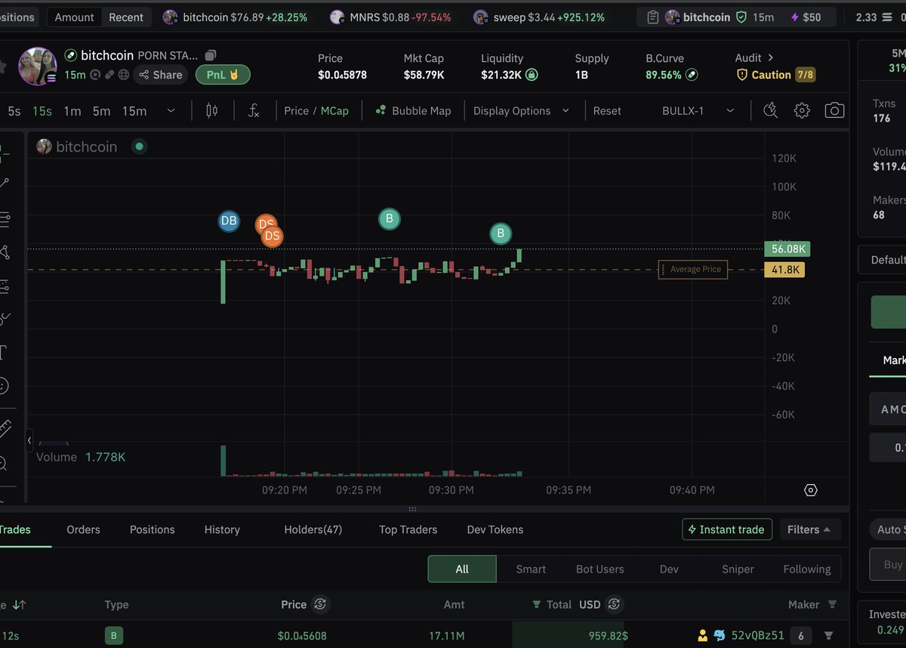Viewport: 906px width, 648px height.
Task: Toggle the time column sort arrows
Action: click(19, 604)
